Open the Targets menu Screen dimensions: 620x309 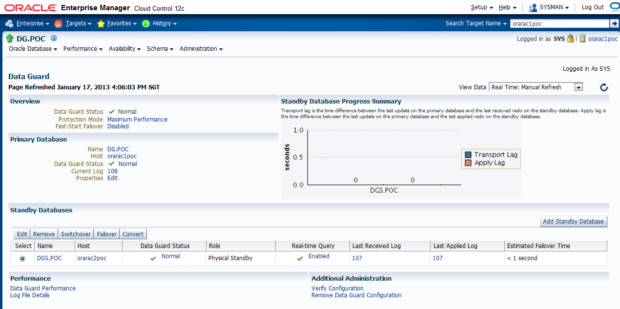tap(78, 23)
